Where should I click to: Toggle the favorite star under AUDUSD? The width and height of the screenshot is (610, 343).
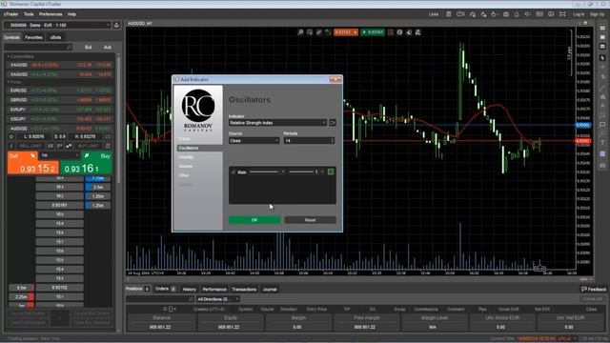tap(11, 136)
